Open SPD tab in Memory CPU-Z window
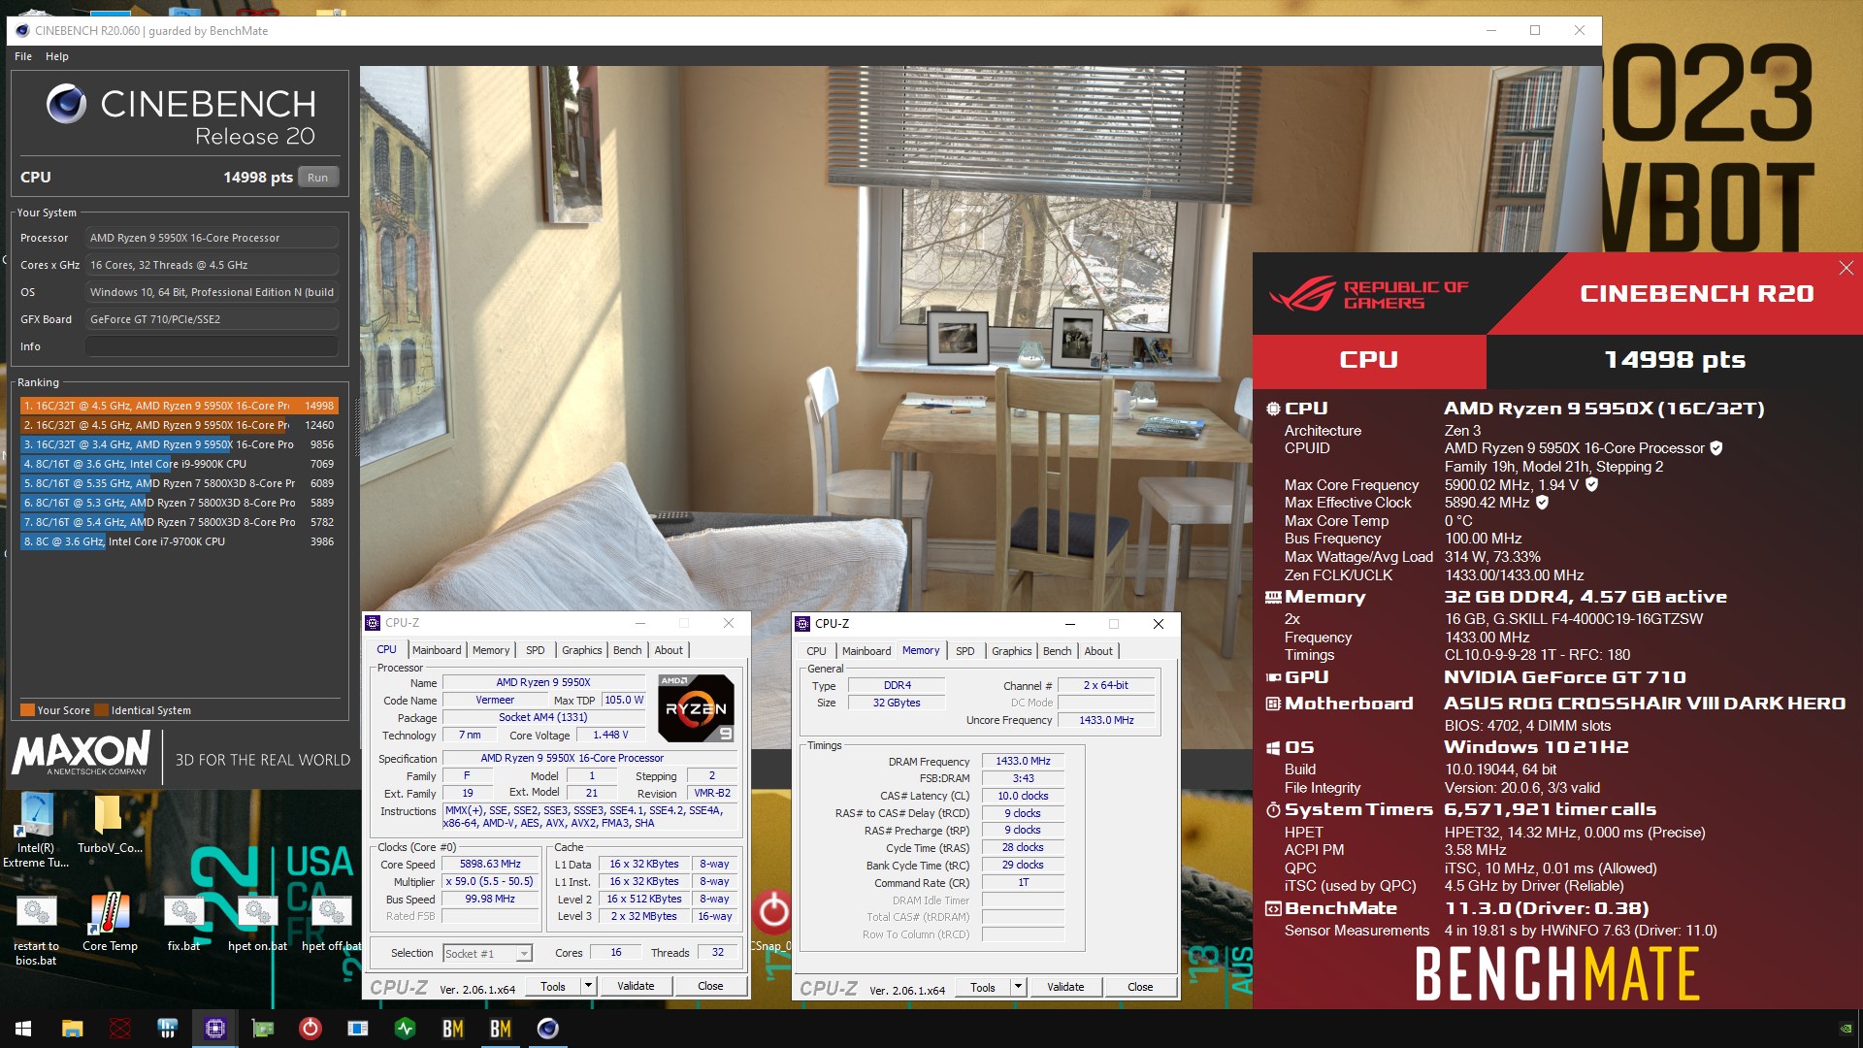1863x1048 pixels. coord(964,651)
